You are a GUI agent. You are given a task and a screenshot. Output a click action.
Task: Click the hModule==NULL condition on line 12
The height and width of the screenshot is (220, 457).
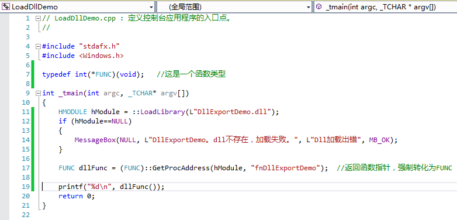(x=102, y=121)
